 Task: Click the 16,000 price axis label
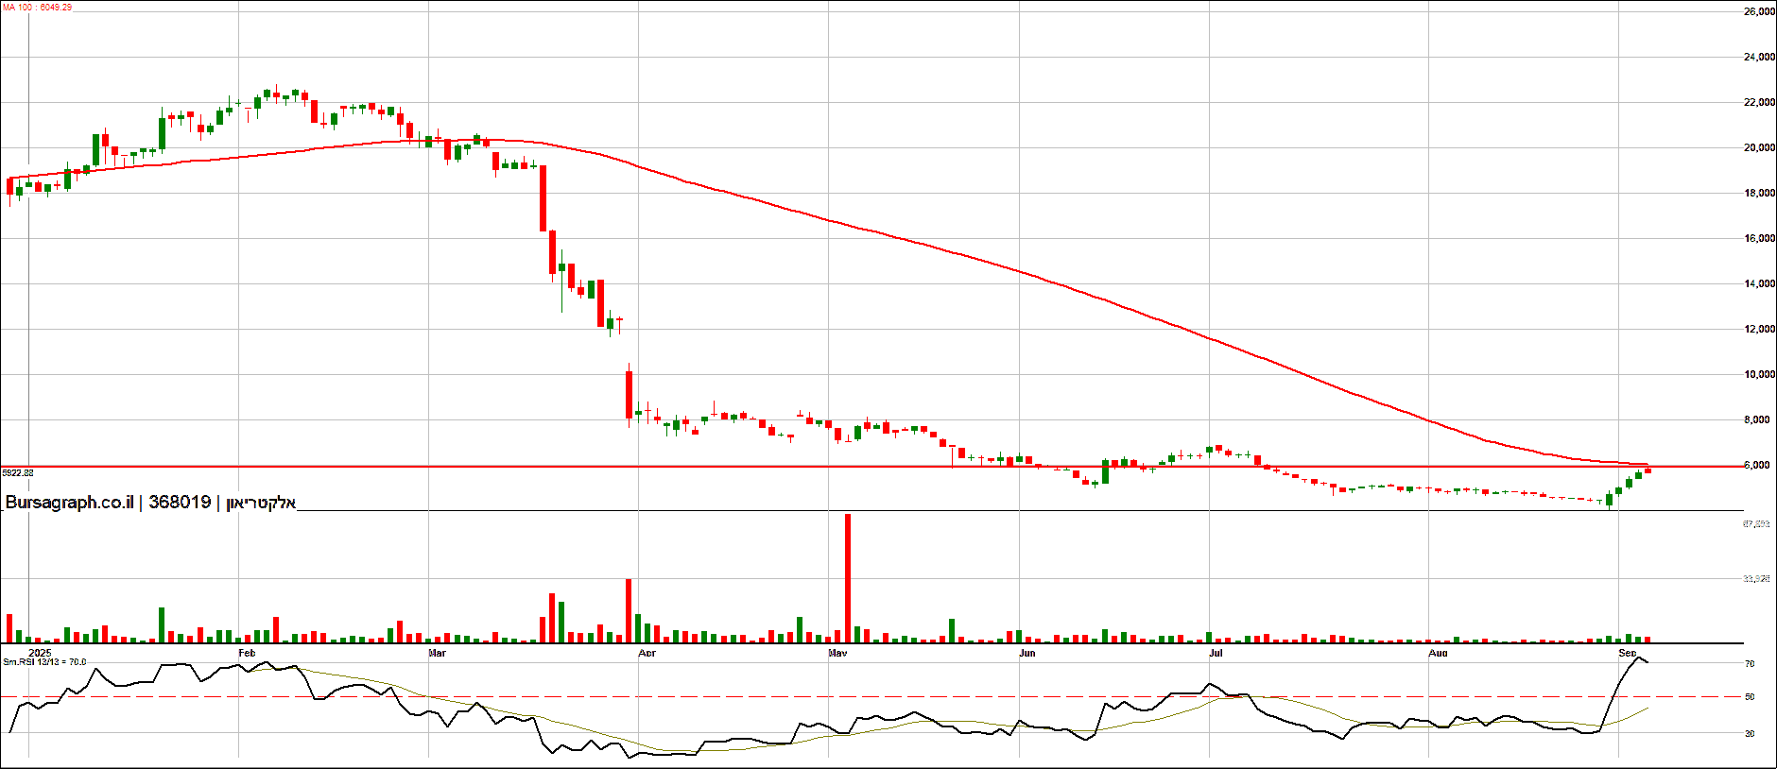pos(1759,238)
